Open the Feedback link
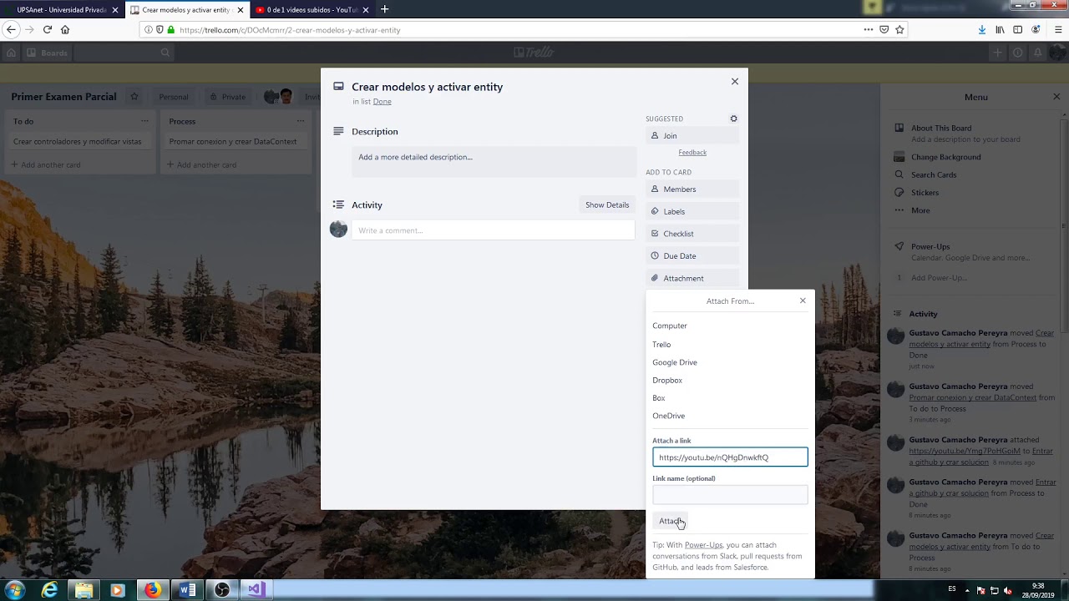Image resolution: width=1069 pixels, height=601 pixels. tap(692, 152)
